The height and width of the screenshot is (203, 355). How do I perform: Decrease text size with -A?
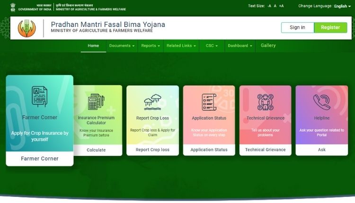(x=269, y=6)
